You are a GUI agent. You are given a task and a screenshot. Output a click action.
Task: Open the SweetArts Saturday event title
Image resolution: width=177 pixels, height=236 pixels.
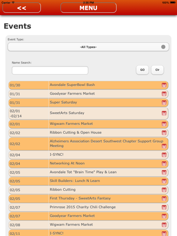67,113
